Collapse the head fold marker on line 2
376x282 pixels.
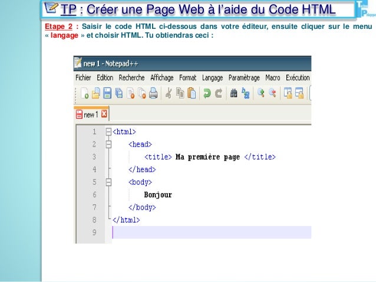[x=108, y=144]
